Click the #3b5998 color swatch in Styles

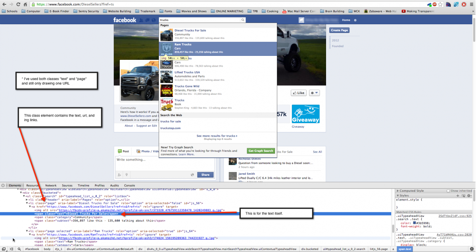coord(415,223)
